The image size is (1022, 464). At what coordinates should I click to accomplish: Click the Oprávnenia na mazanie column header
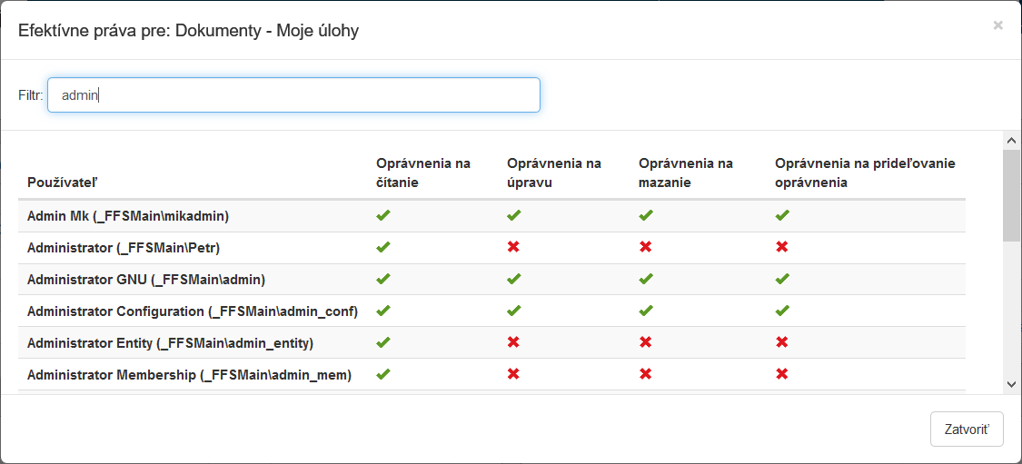coord(686,173)
